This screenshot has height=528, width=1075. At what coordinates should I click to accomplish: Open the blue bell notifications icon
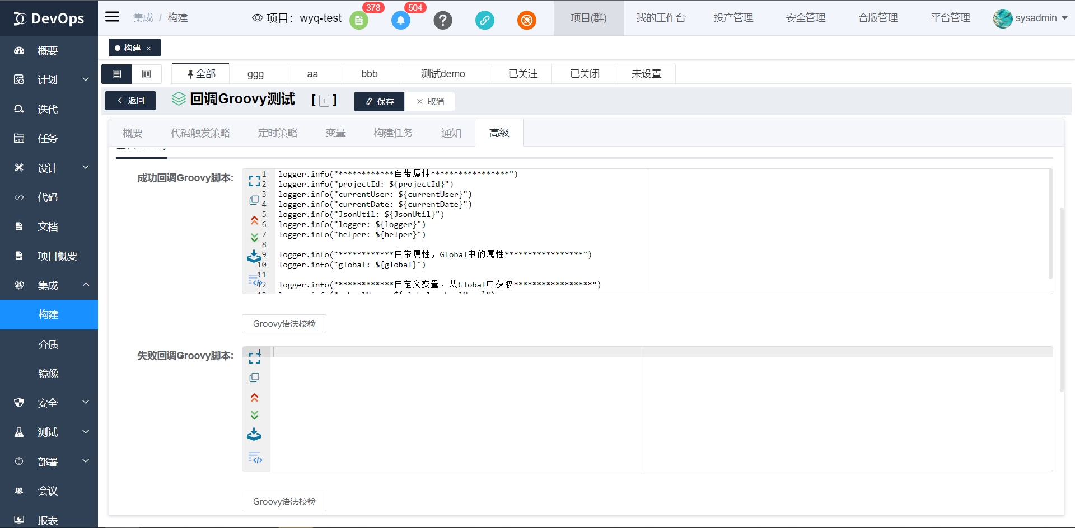tap(400, 21)
